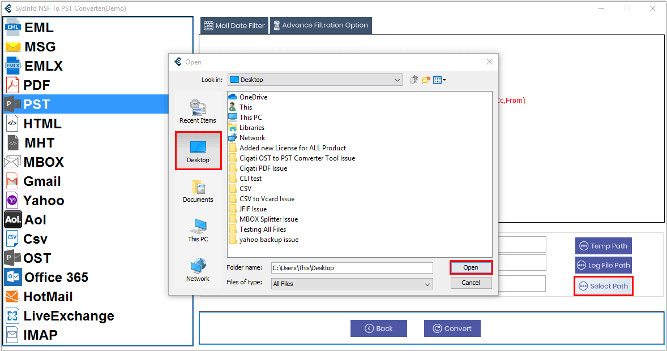
Task: Go Back to previous step
Action: coord(379,328)
